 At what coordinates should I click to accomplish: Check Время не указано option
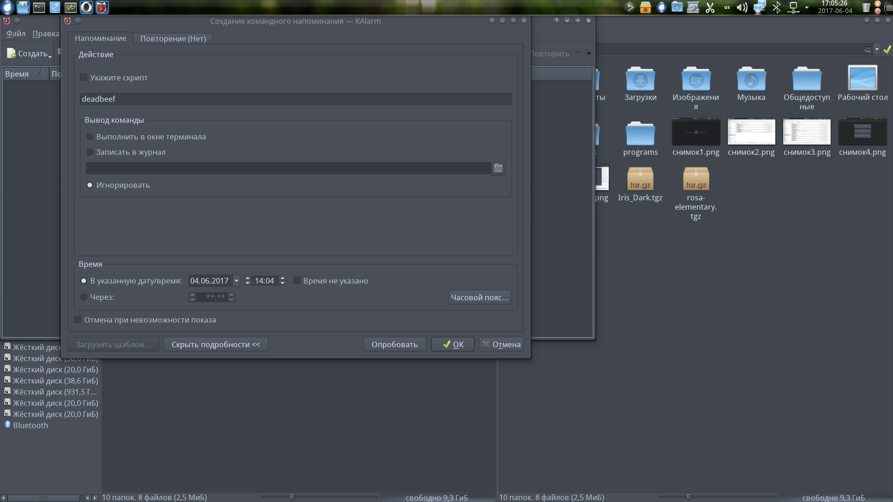297,281
